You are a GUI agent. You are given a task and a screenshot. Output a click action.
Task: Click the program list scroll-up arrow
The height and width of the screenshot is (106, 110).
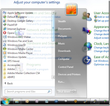[x=53, y=13]
